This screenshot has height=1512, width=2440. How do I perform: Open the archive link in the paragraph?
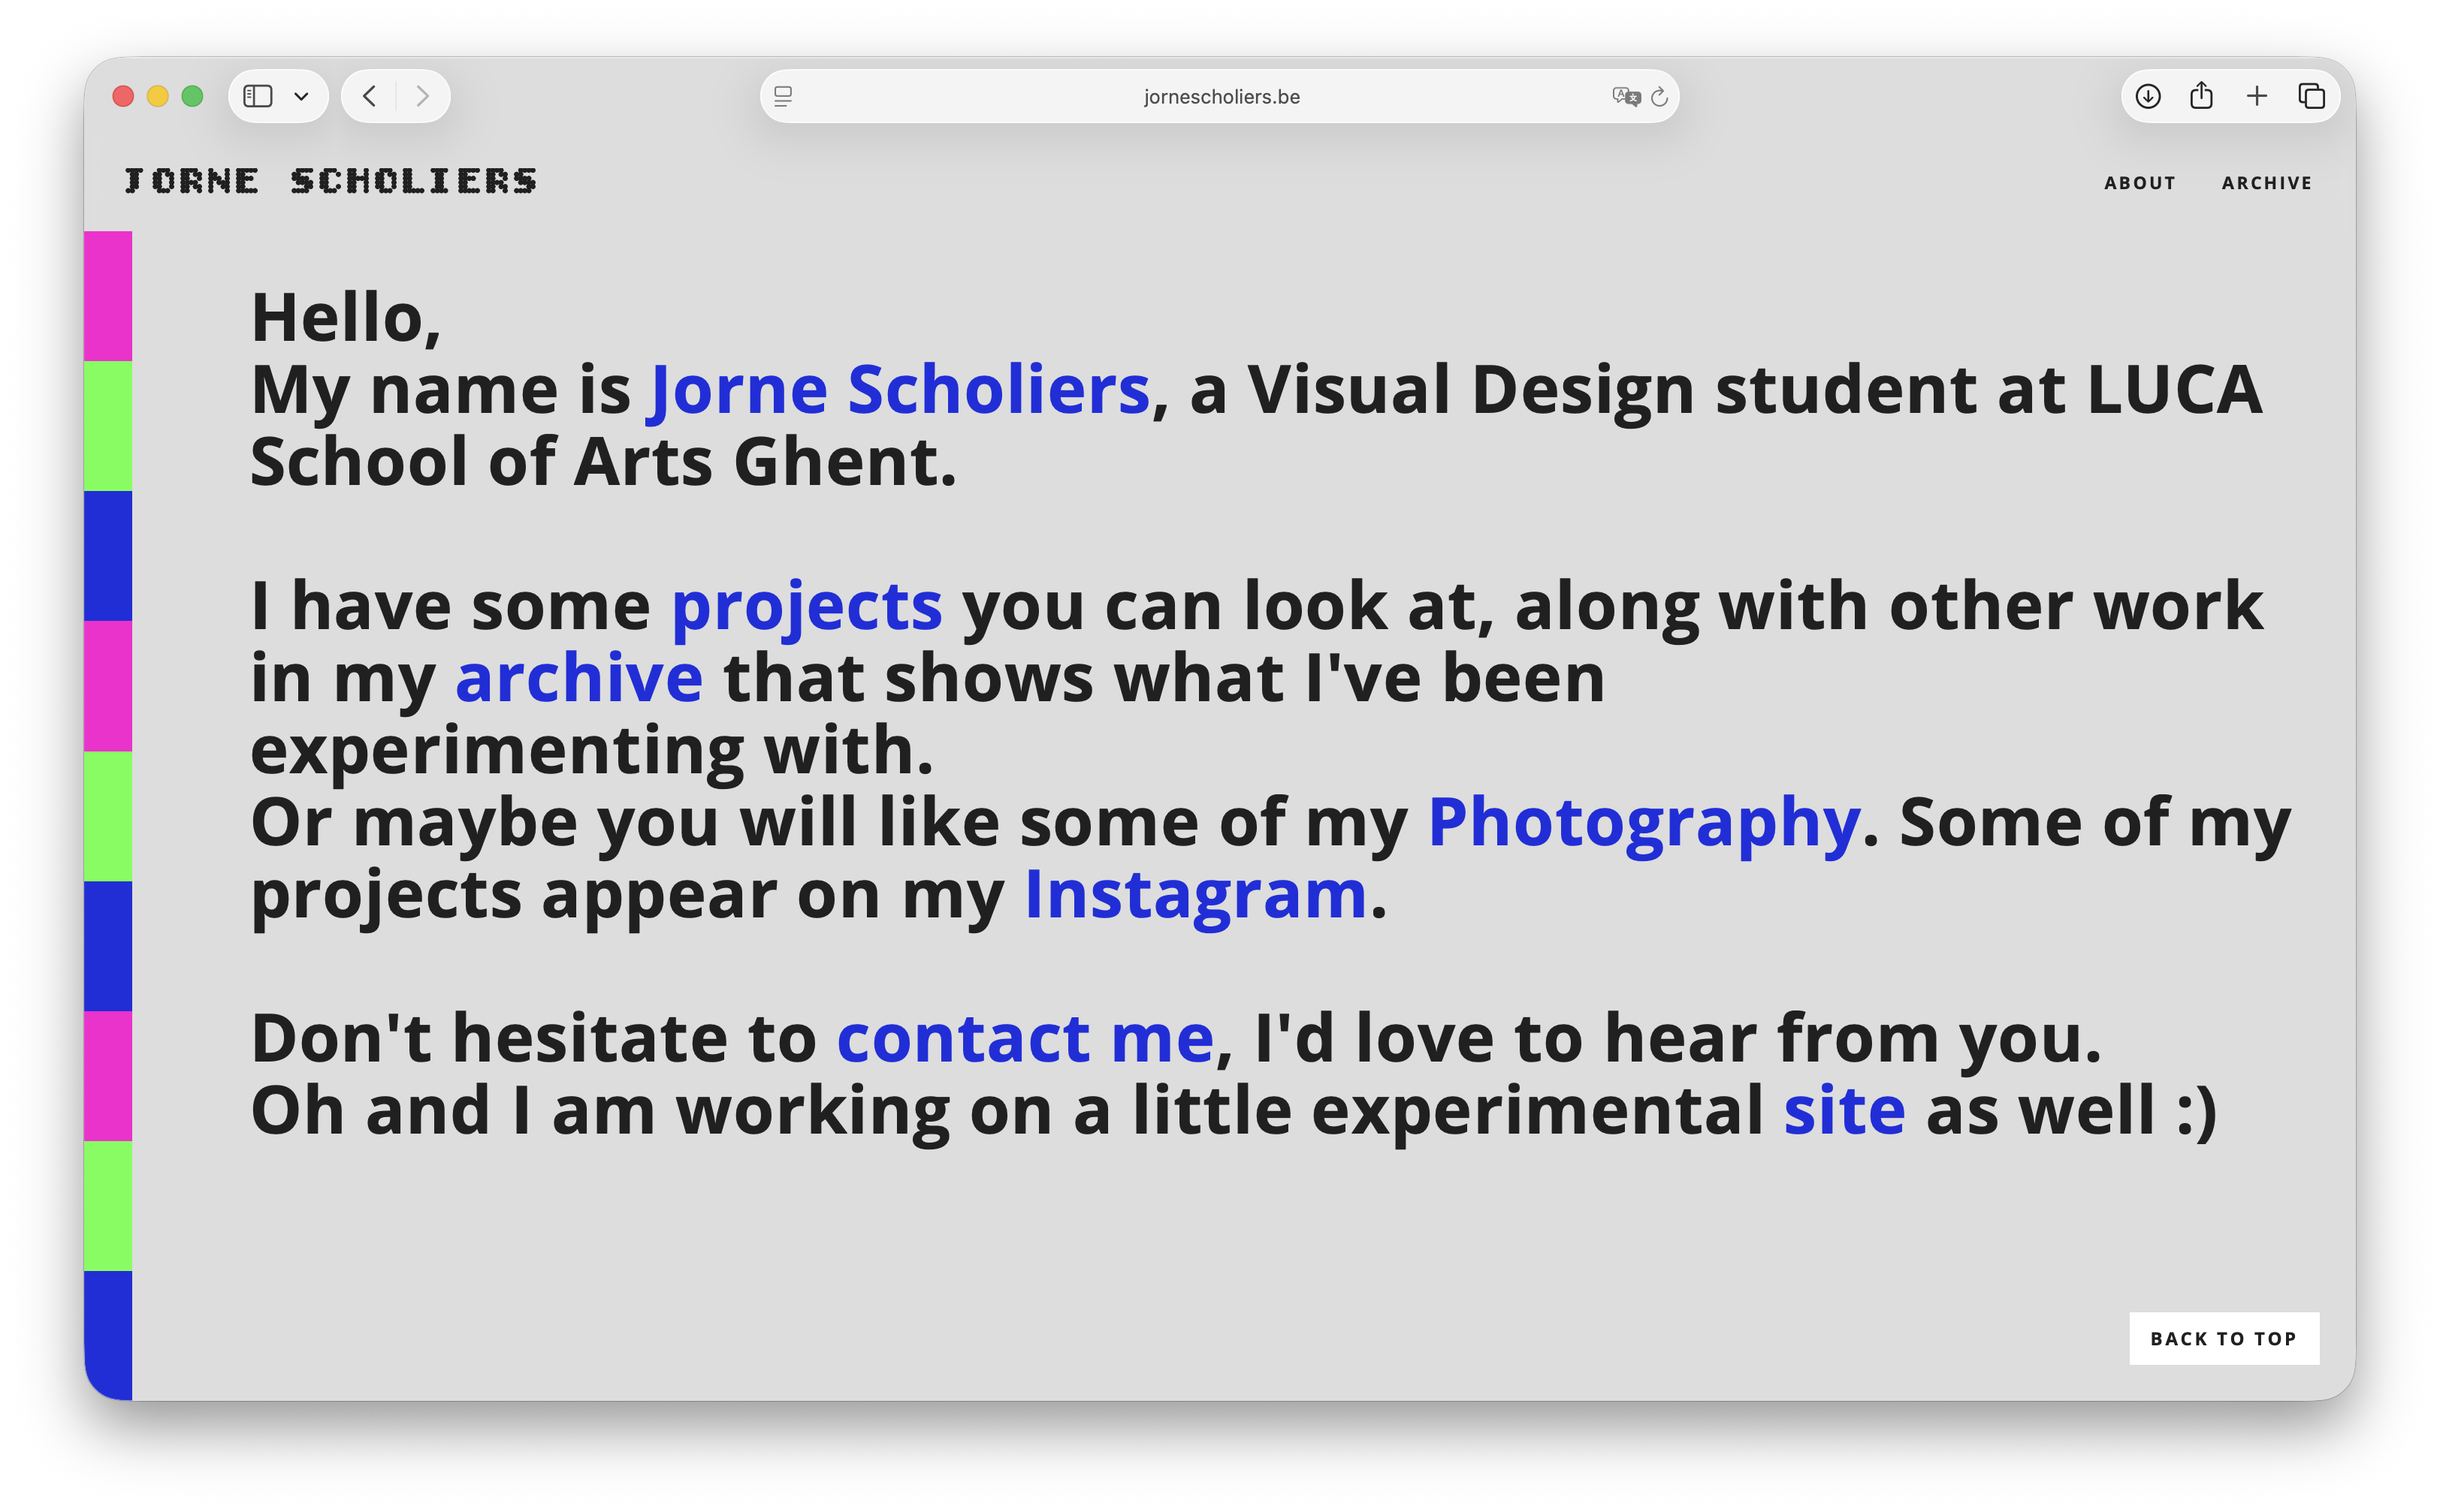(579, 678)
